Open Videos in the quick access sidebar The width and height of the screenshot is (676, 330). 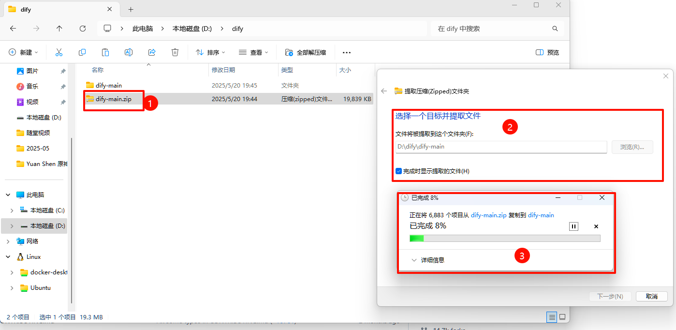(32, 102)
